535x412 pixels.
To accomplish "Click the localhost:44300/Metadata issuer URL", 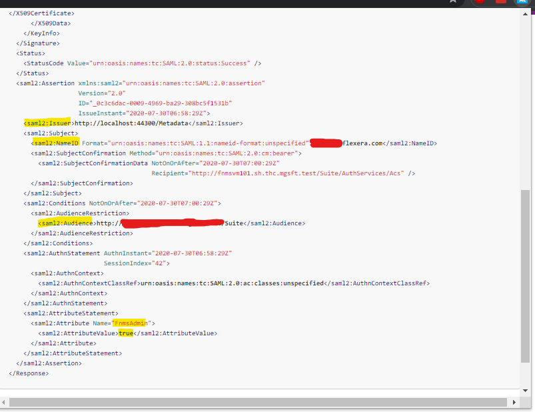I will coord(129,123).
